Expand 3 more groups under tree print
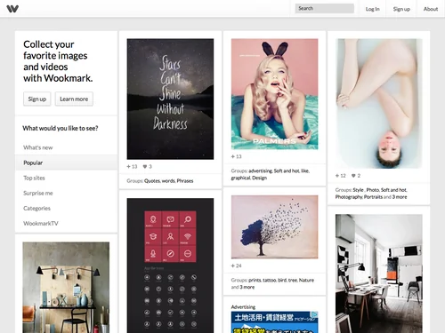The image size is (445, 333). (247, 287)
